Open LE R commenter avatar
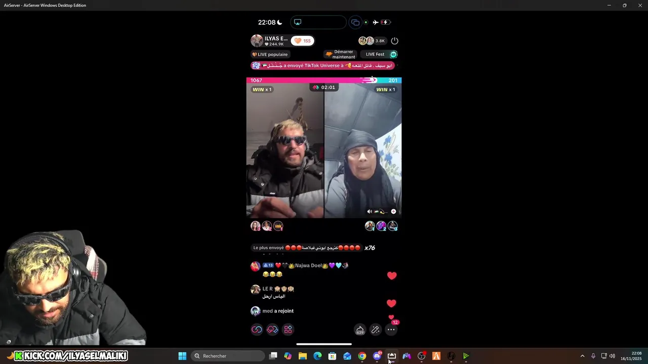 pos(256,290)
